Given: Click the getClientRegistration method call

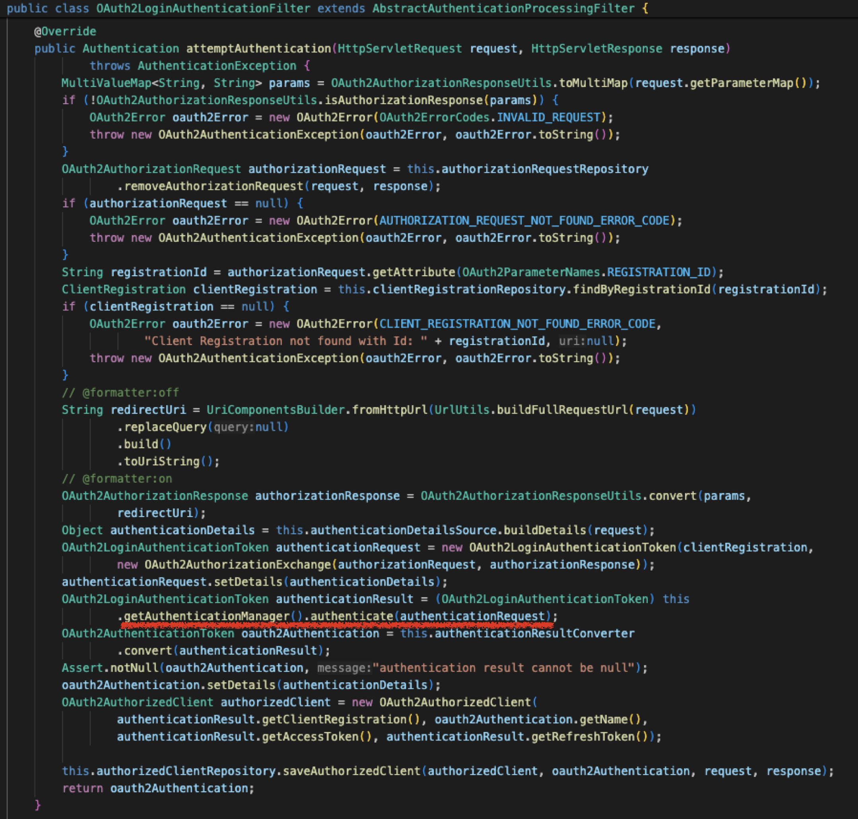Looking at the screenshot, I should (x=334, y=720).
